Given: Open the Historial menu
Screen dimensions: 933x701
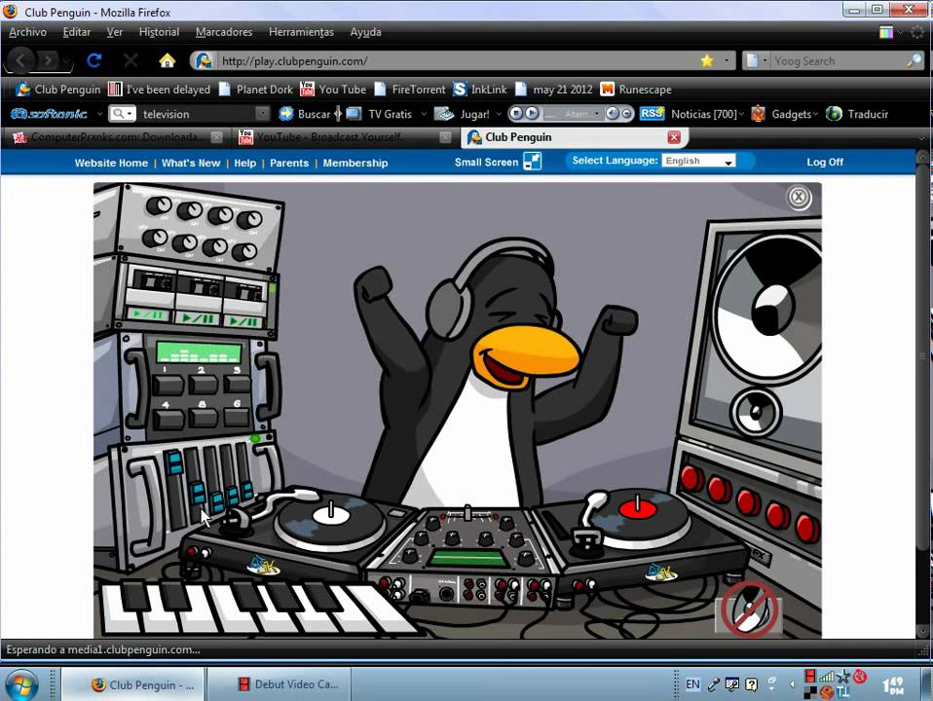Looking at the screenshot, I should pos(159,32).
